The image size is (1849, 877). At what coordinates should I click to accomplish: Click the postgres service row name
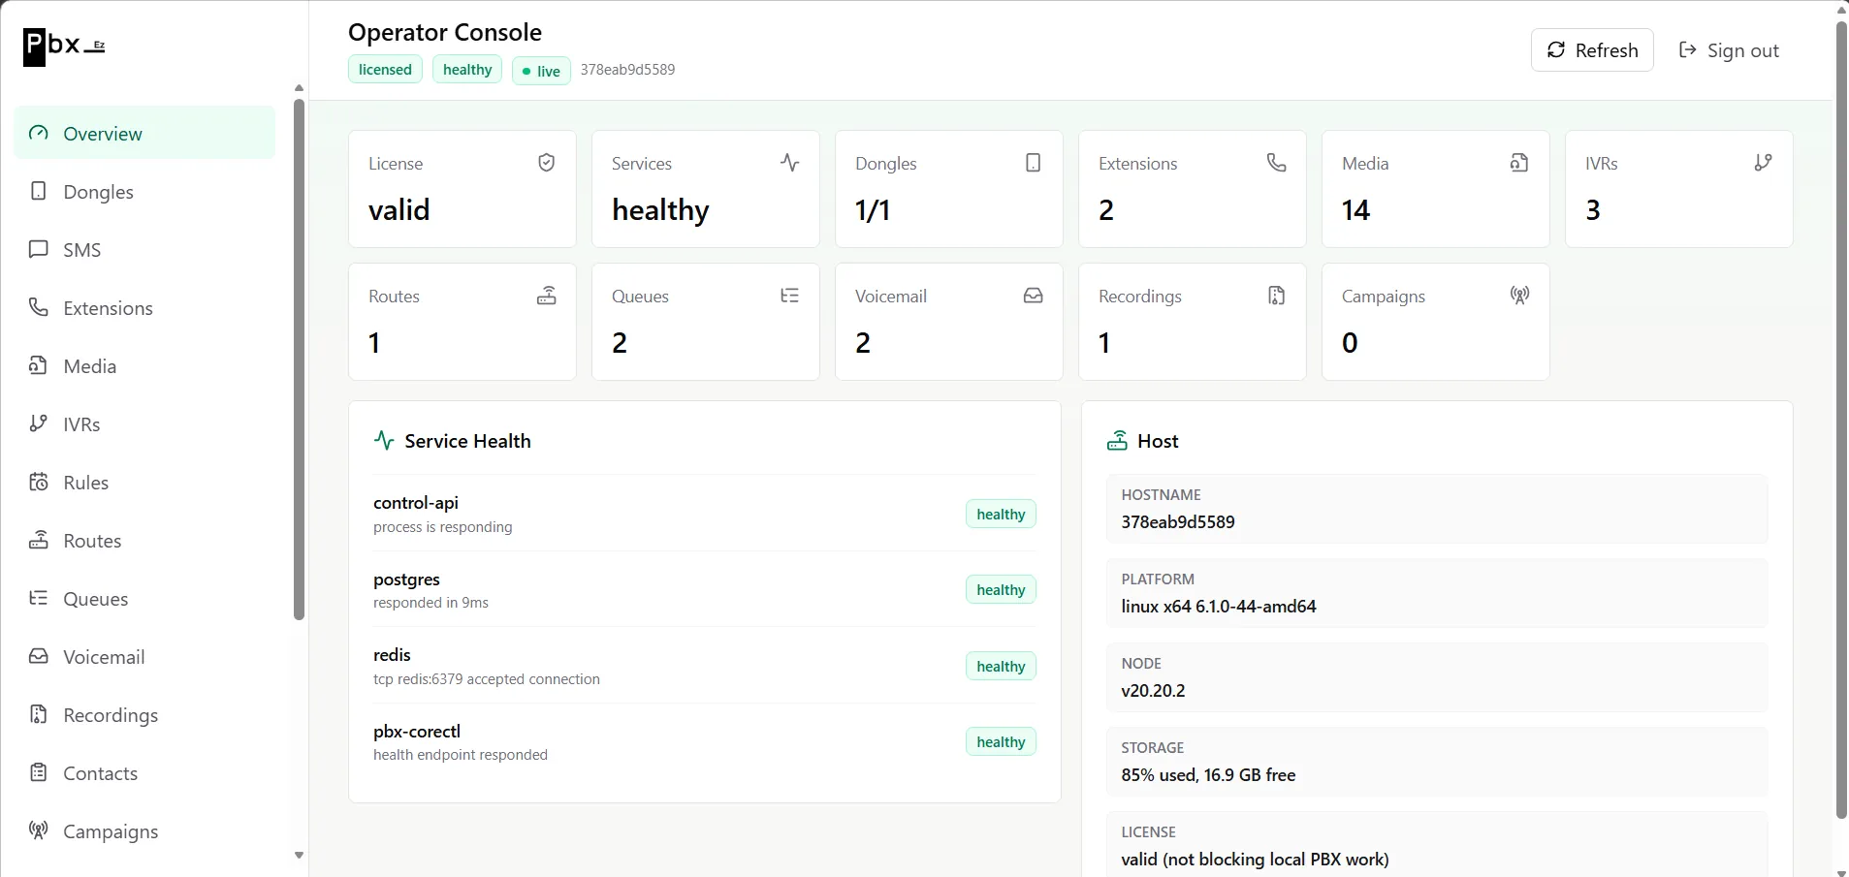406,579
